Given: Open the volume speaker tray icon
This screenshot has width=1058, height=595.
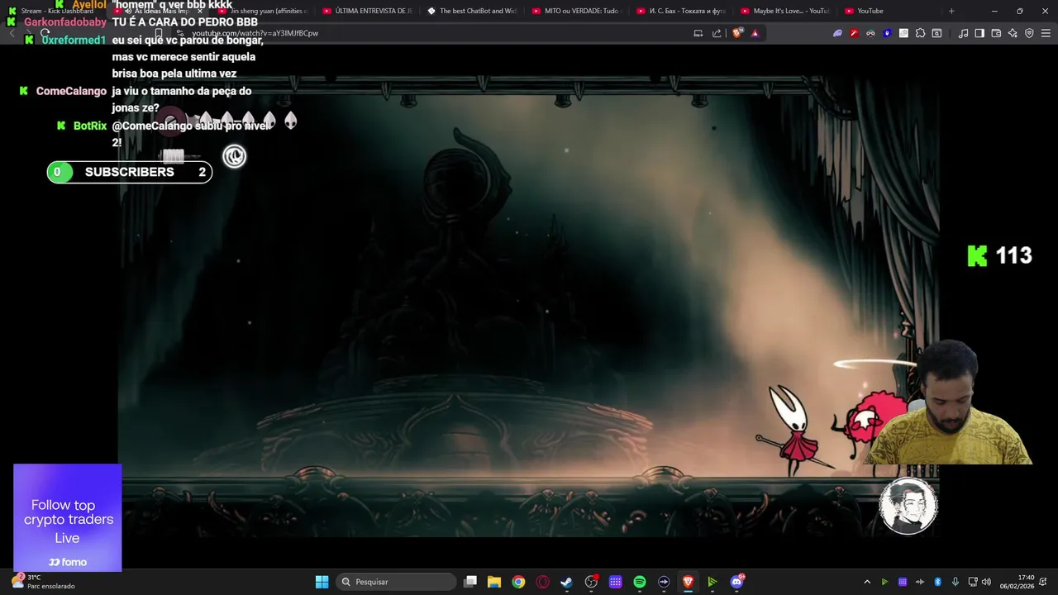Looking at the screenshot, I should point(986,582).
